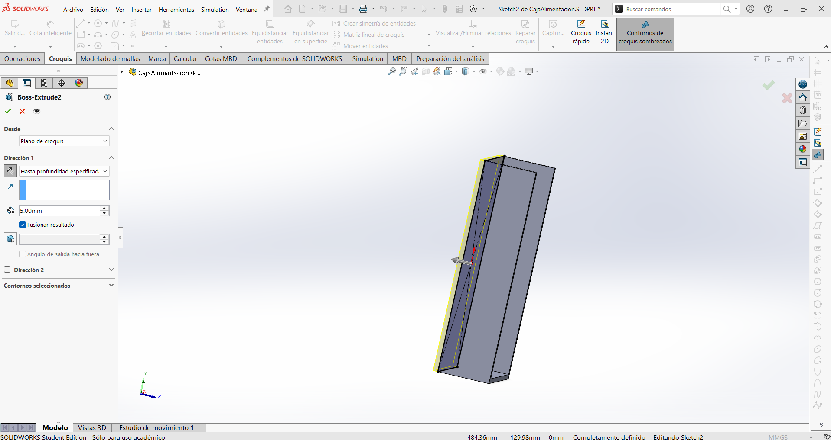The height and width of the screenshot is (440, 831).
Task: Open Herramientas menu
Action: (x=176, y=10)
